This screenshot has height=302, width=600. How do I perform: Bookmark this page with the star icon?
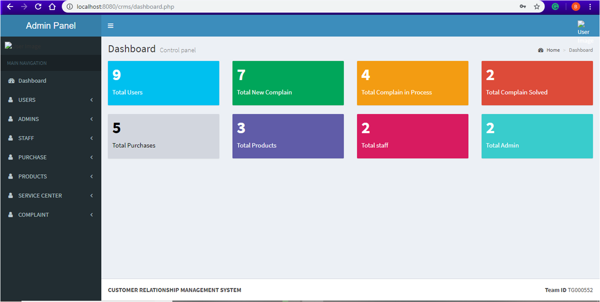tap(537, 7)
